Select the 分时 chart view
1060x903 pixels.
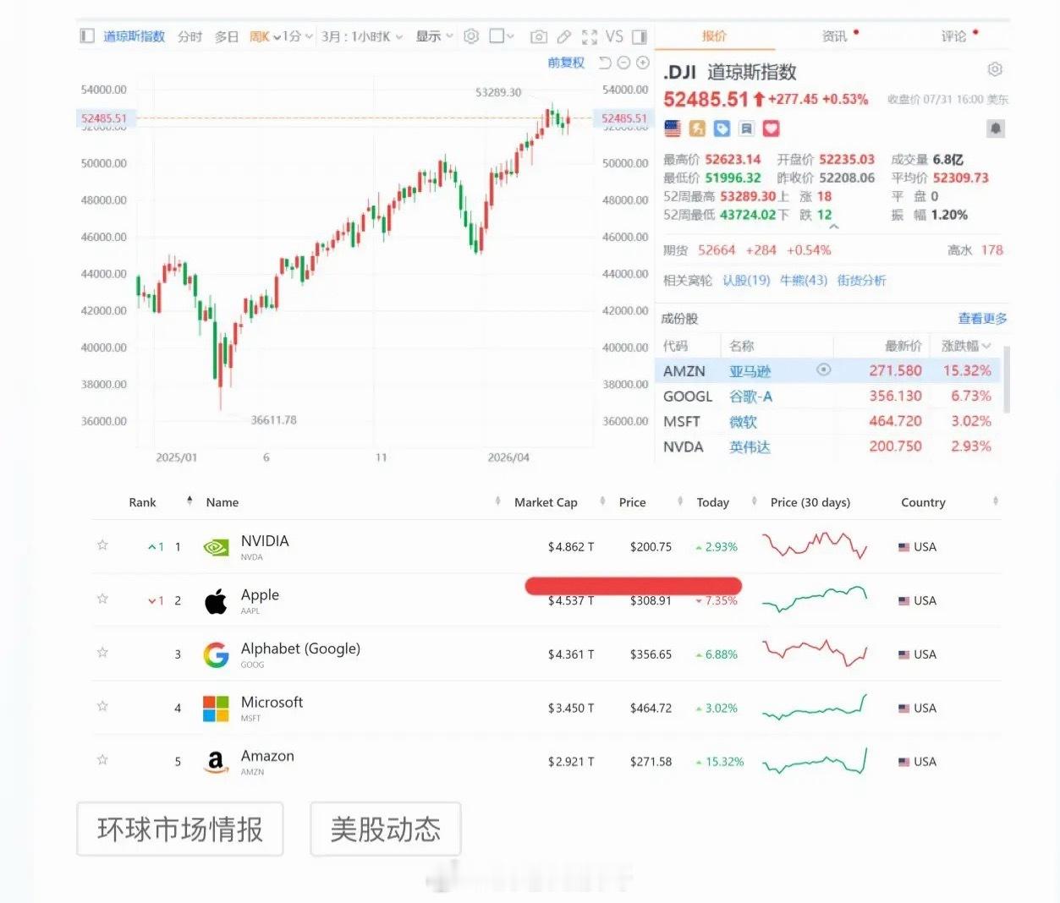[189, 36]
